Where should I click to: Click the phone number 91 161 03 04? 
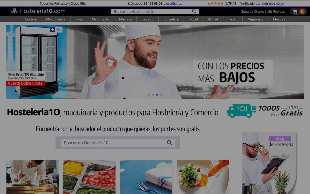click(153, 4)
